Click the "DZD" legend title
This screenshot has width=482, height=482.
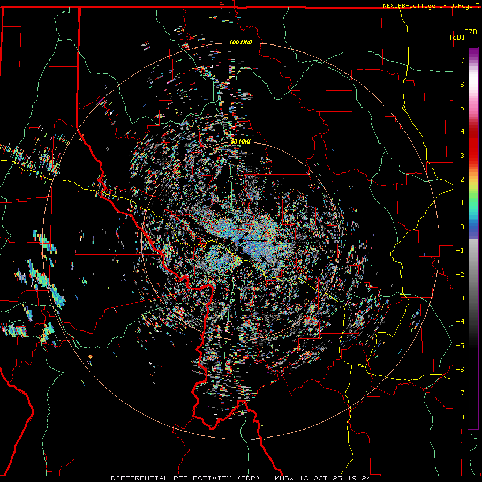[x=471, y=32]
